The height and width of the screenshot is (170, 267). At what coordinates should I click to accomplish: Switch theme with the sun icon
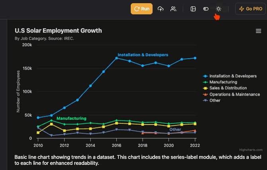click(x=218, y=9)
